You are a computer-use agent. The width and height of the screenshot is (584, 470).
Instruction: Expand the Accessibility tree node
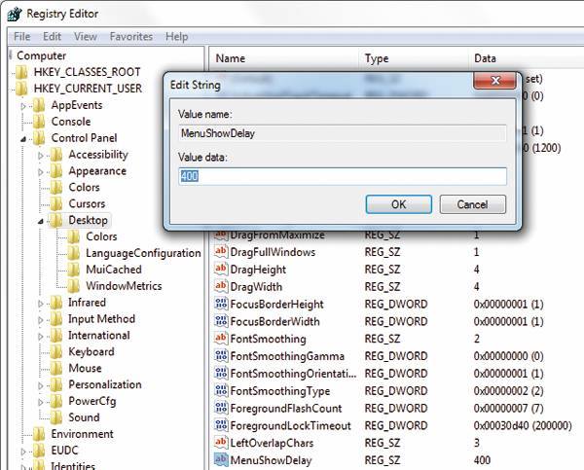click(x=41, y=155)
